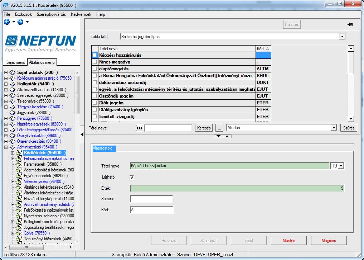The width and height of the screenshot is (364, 260).
Task: Click the icon of Paraméterek node
Action: pos(19,164)
